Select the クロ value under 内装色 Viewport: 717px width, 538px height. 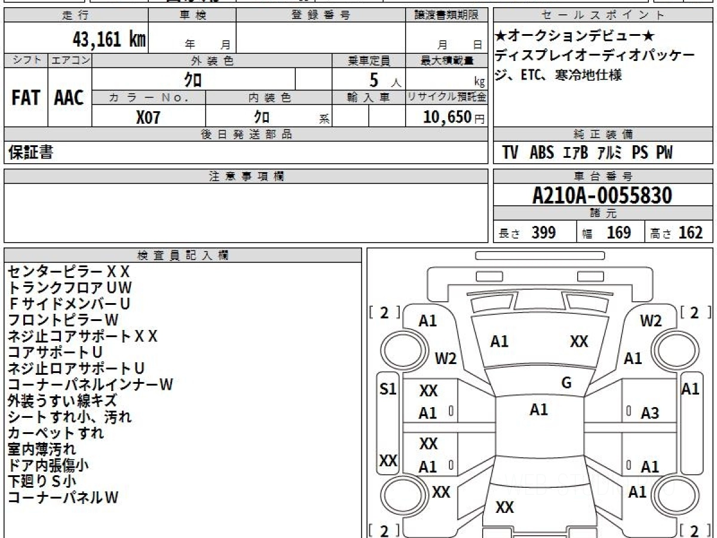point(261,116)
